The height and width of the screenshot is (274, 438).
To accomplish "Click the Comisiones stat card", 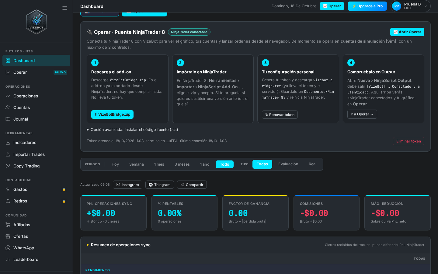I will point(326,213).
